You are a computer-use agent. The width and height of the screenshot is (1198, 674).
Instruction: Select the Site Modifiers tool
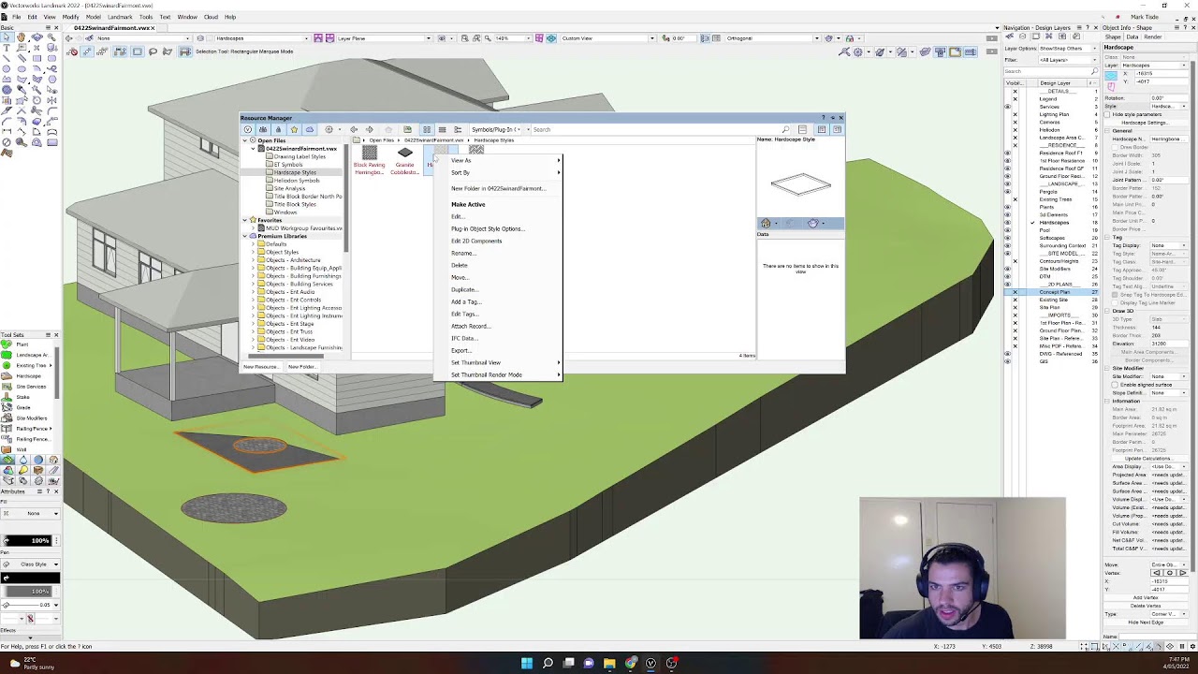(28, 418)
